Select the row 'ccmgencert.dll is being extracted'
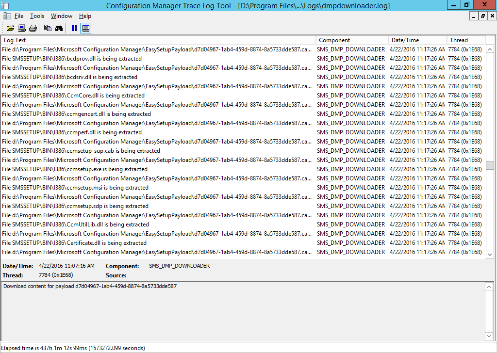Screen dimensions: 497x353 [x=243, y=113]
